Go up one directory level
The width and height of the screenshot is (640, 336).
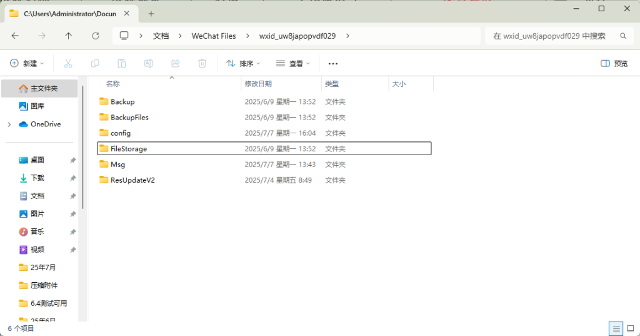pyautogui.click(x=69, y=36)
